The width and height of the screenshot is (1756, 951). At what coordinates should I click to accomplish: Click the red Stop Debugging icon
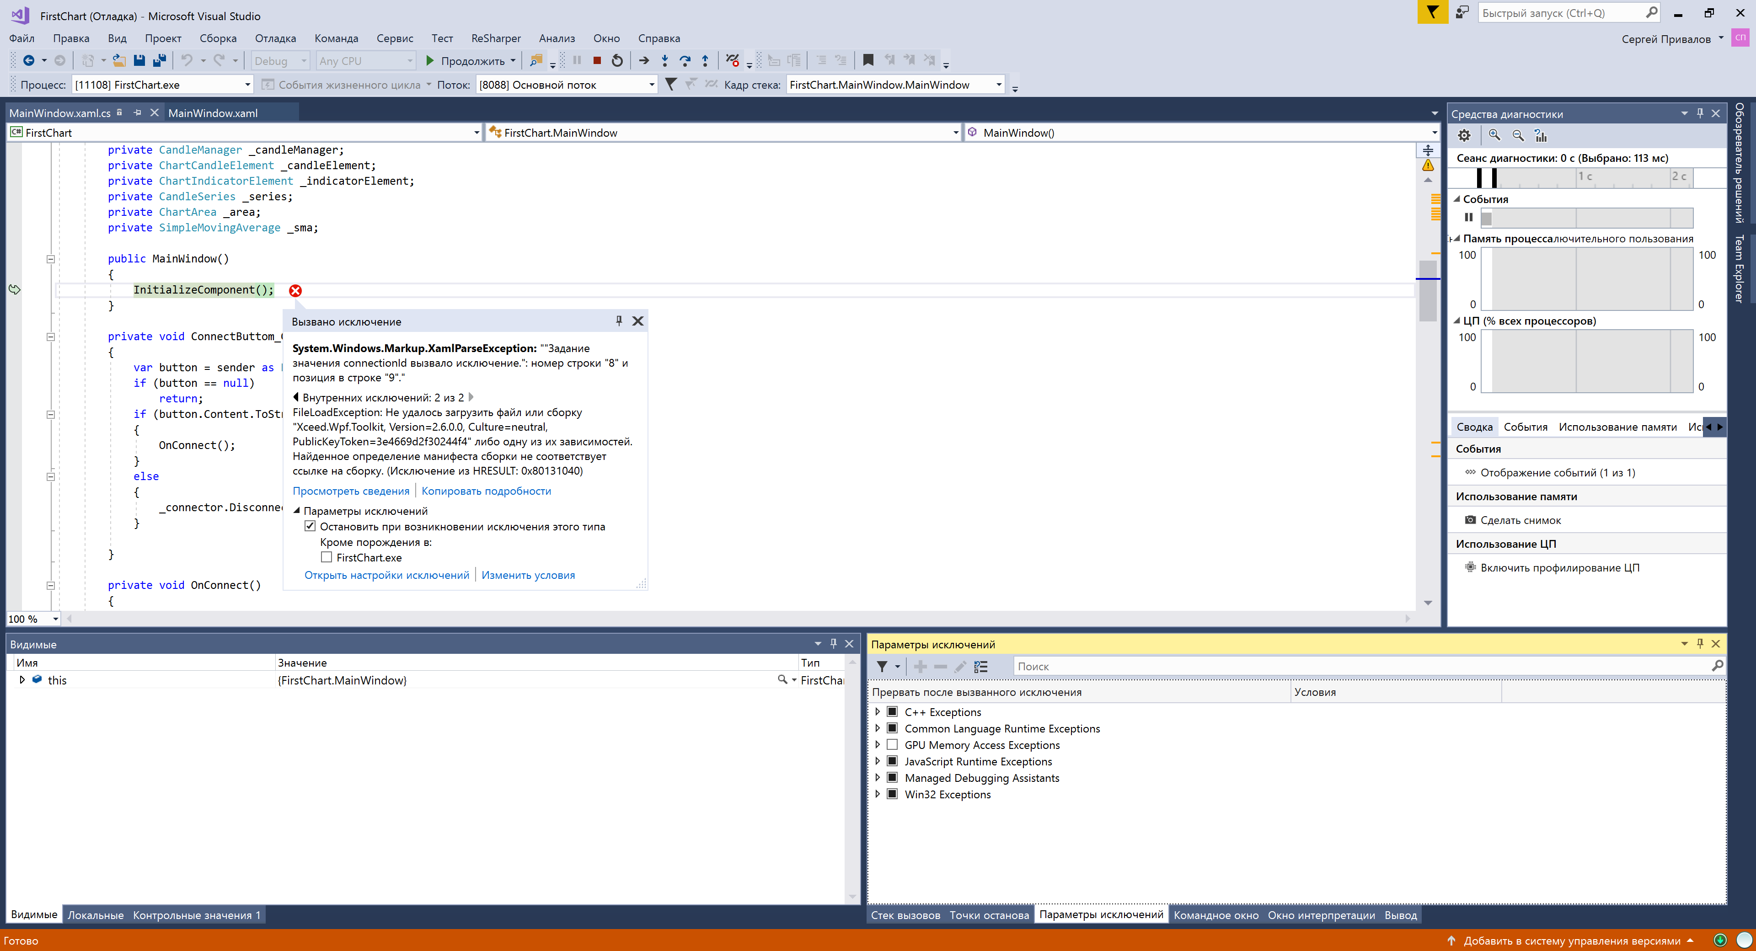click(596, 61)
